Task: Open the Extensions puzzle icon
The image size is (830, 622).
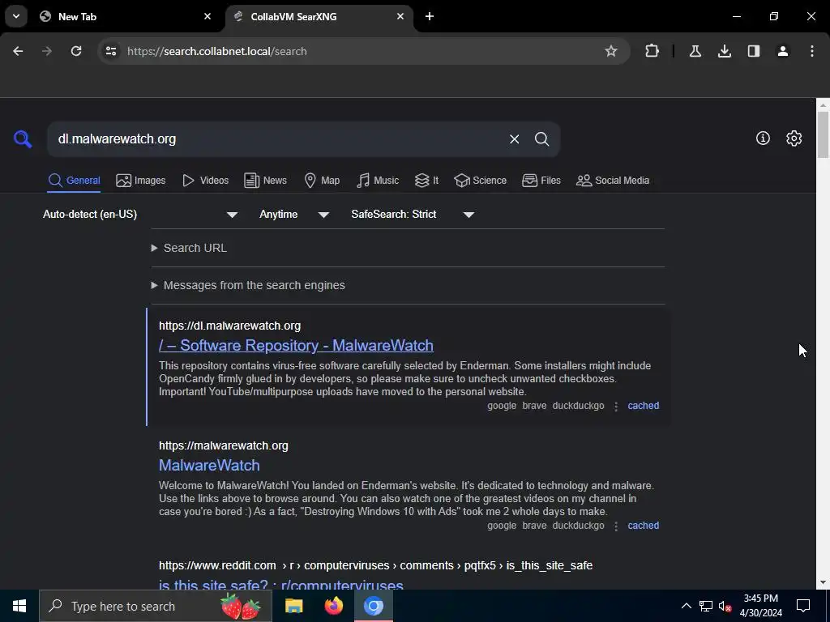Action: 652,51
